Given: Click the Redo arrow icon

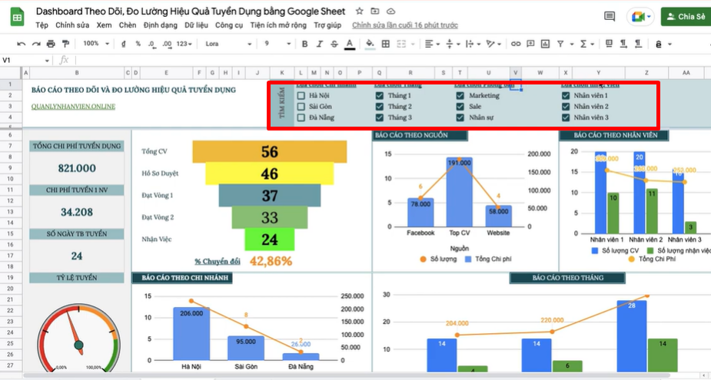Looking at the screenshot, I should click(x=36, y=44).
